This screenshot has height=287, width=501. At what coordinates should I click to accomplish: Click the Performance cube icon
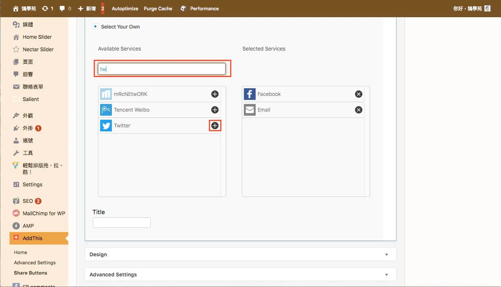coord(184,8)
